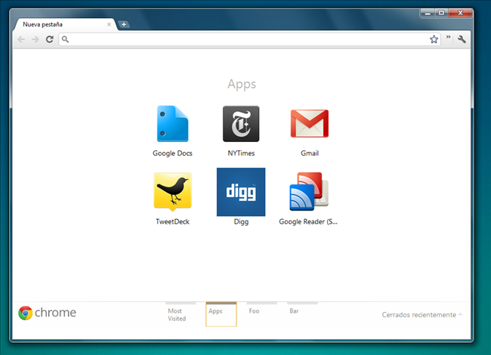This screenshot has height=355, width=491.
Task: Launch the Google Reader app
Action: [309, 192]
